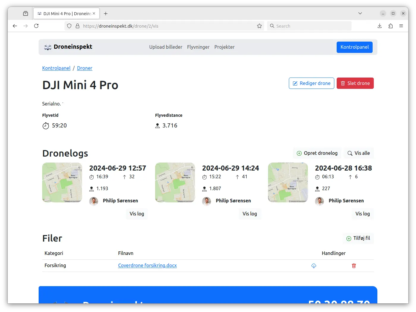Click the Flyvetid value 59:20
The height and width of the screenshot is (312, 416).
[x=59, y=125]
